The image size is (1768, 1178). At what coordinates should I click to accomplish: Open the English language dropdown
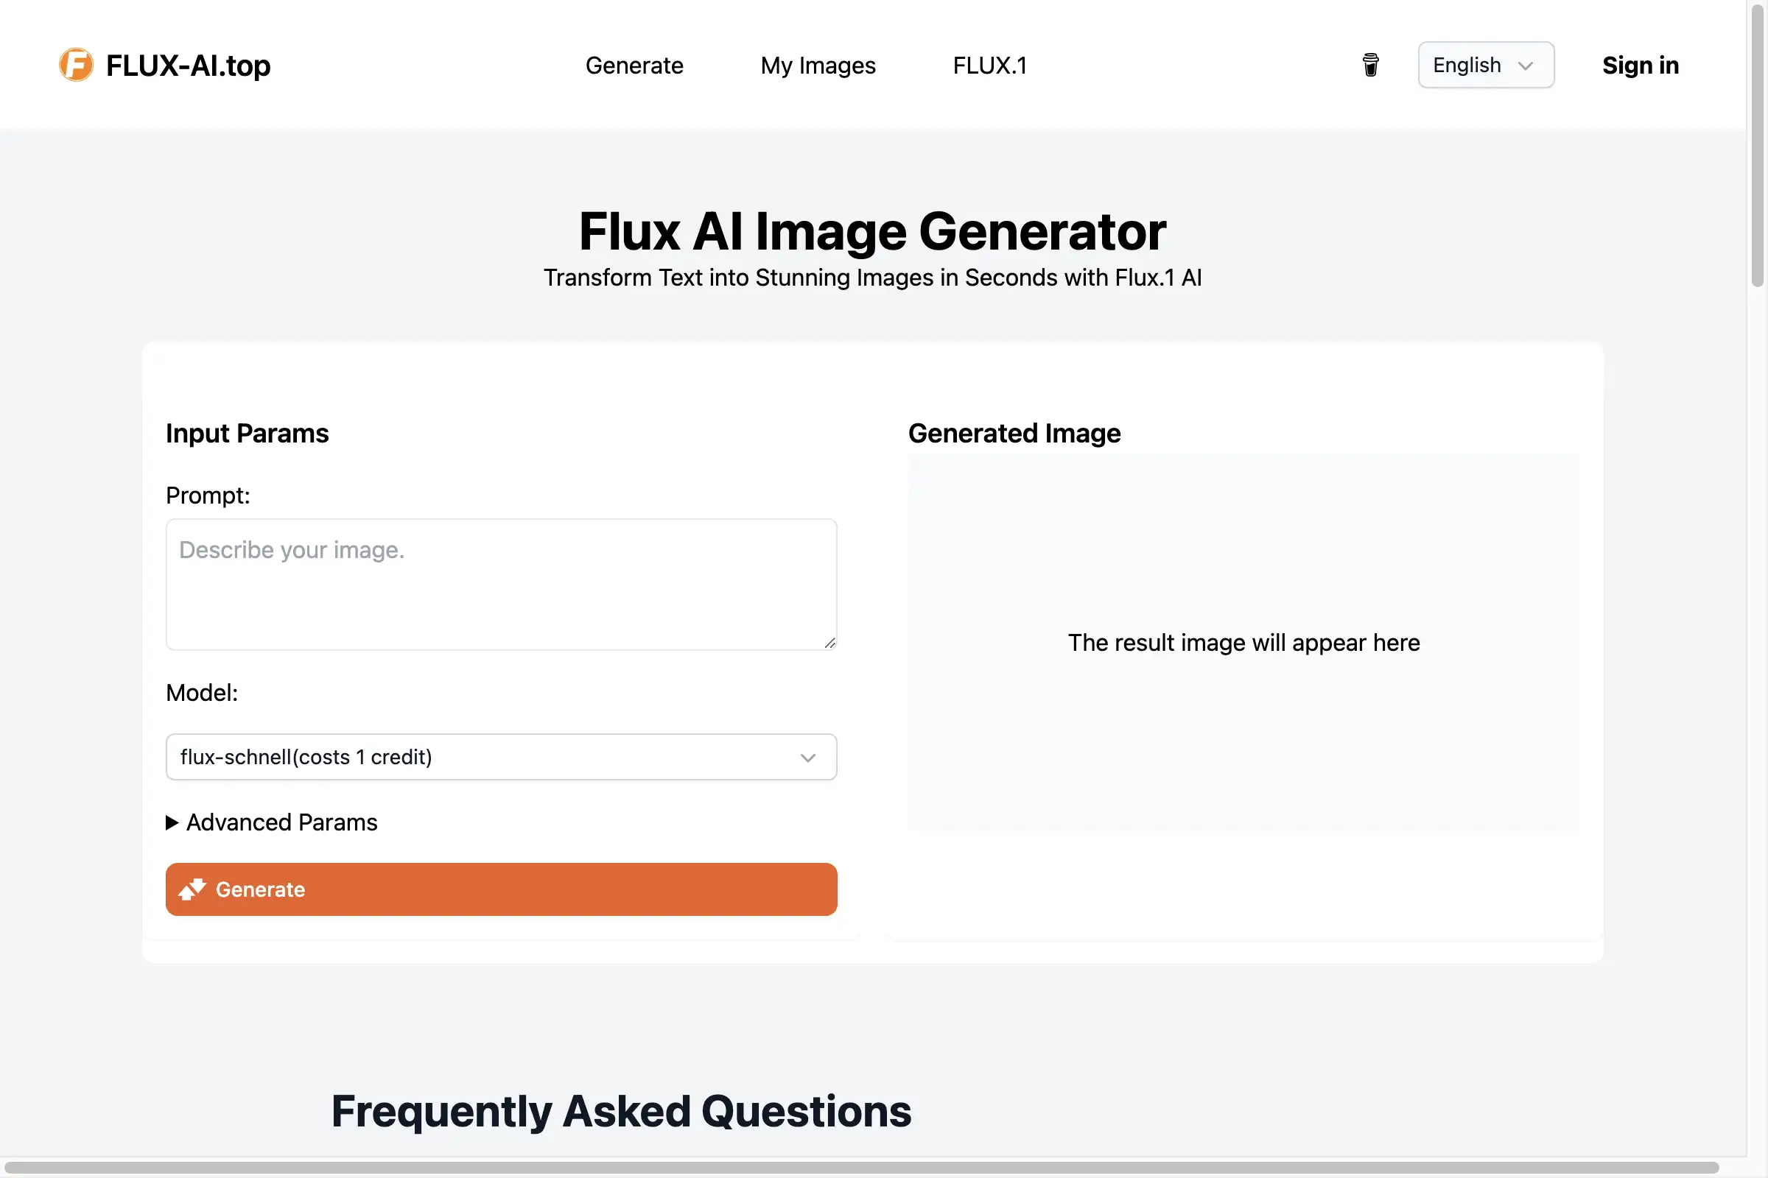(x=1484, y=65)
